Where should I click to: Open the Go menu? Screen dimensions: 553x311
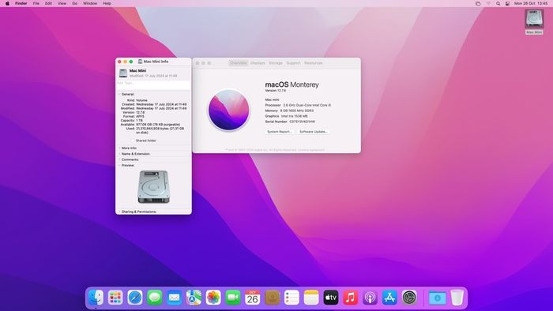(75, 3)
